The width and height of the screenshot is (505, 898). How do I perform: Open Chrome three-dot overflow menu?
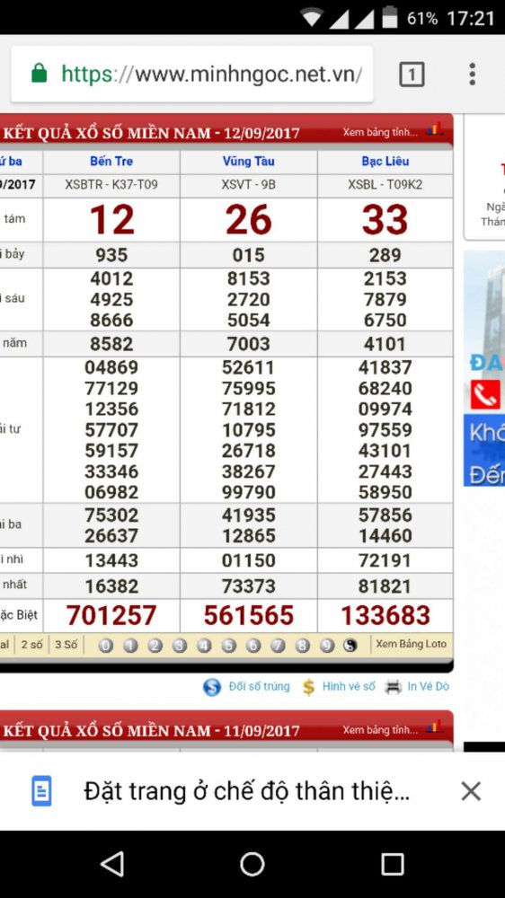[472, 75]
